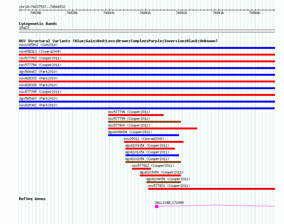
Task: Select the blue dgv6099n54 variant bar
Action: pos(143,135)
